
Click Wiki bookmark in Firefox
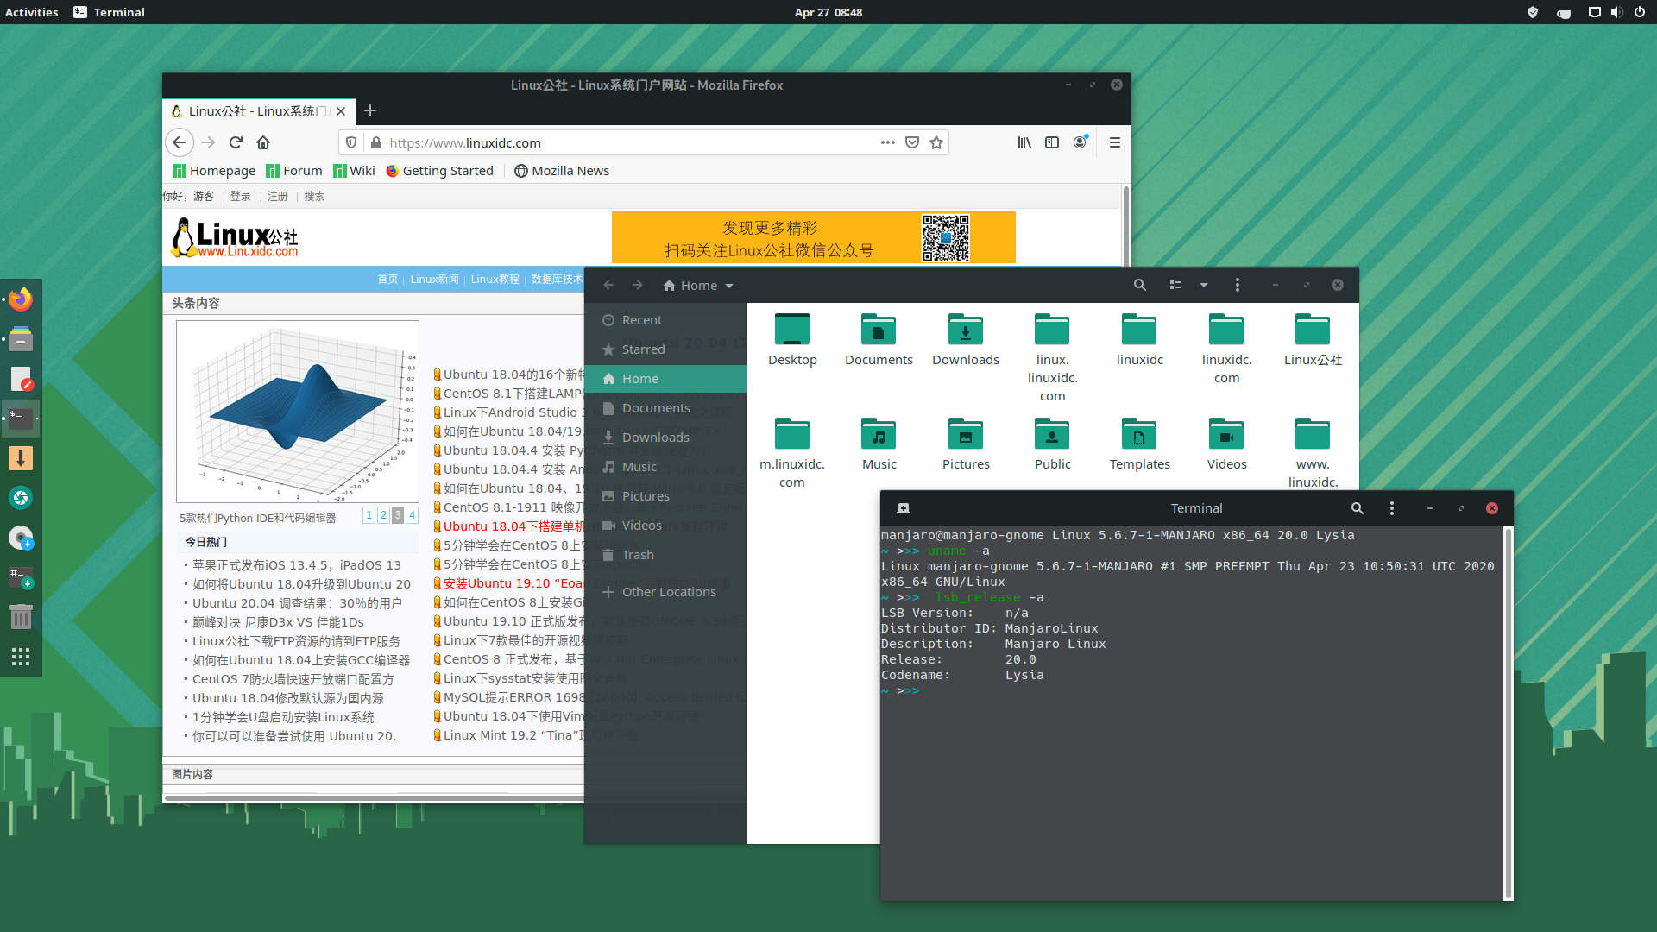point(355,171)
